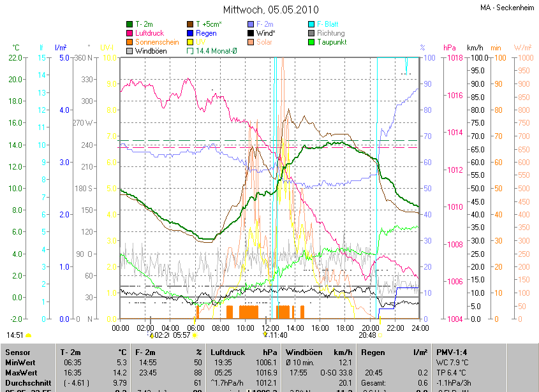
Task: Click the PMV-1:4 header in table
Action: tap(452, 352)
